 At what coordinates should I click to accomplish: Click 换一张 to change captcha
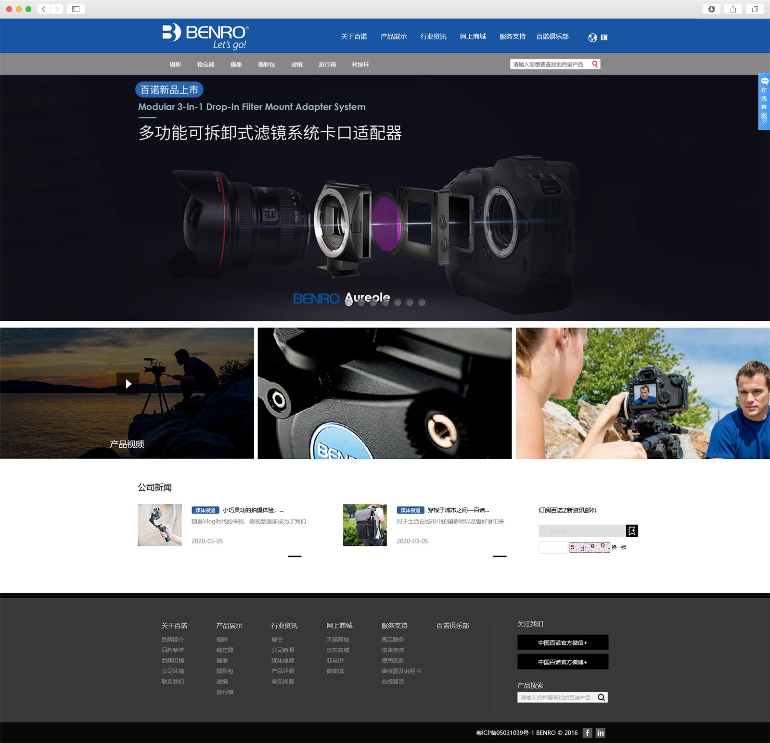619,547
